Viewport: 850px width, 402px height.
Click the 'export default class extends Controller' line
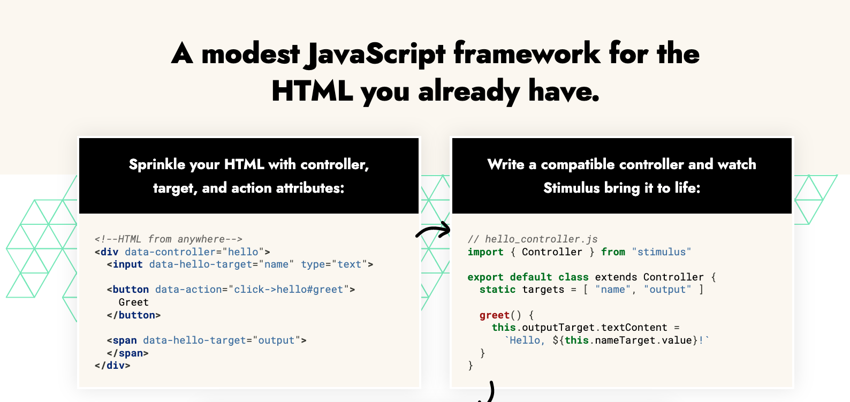592,277
